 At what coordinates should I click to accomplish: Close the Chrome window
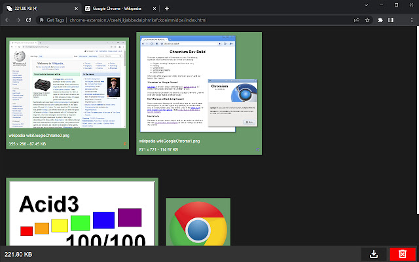click(411, 5)
